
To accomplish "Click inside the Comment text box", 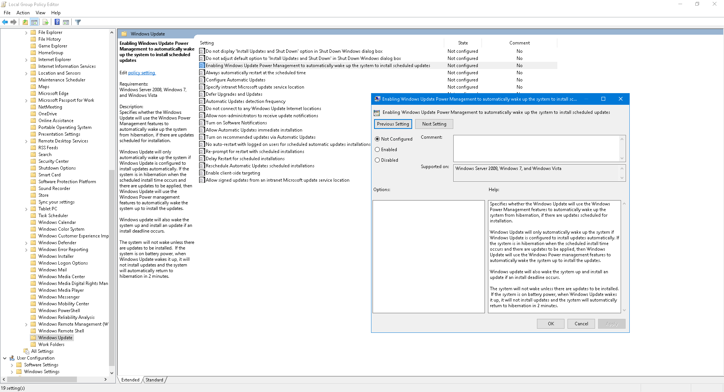I will tap(536, 149).
